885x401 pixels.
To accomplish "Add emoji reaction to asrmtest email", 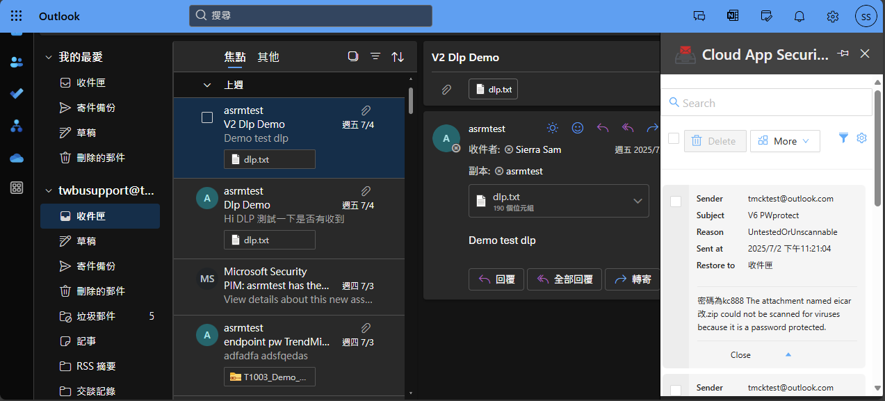I will [x=578, y=128].
